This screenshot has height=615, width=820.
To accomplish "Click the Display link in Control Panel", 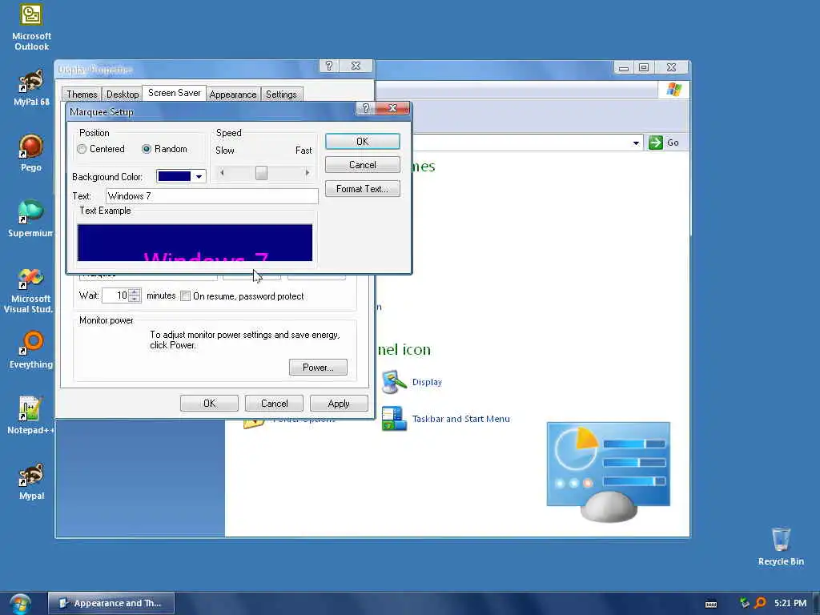I will click(427, 382).
